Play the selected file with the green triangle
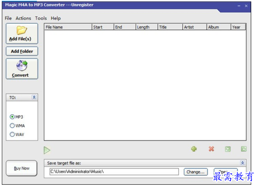Image resolution: width=257 pixels, height=188 pixels. [47, 150]
